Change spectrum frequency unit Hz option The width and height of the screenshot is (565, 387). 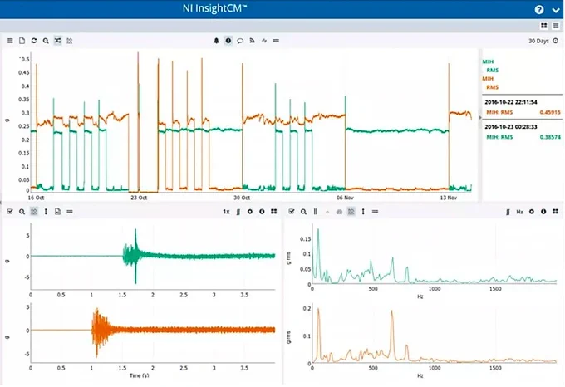coord(519,212)
